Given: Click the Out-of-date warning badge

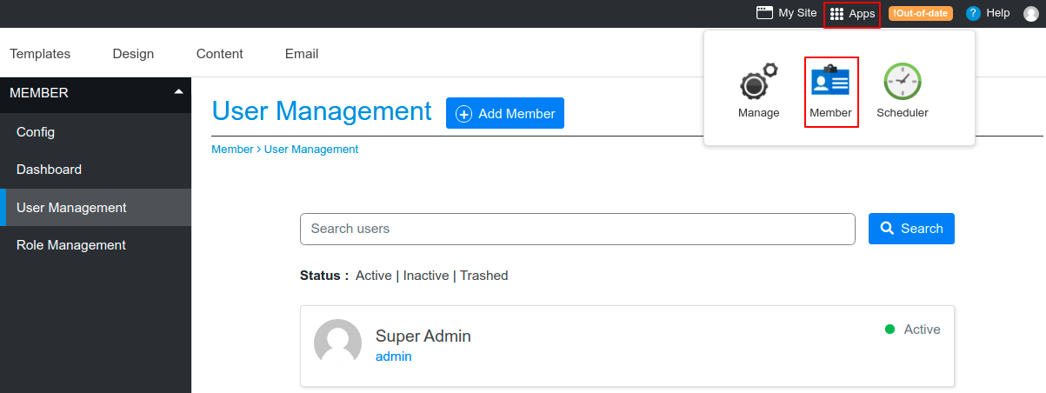Looking at the screenshot, I should pos(920,13).
